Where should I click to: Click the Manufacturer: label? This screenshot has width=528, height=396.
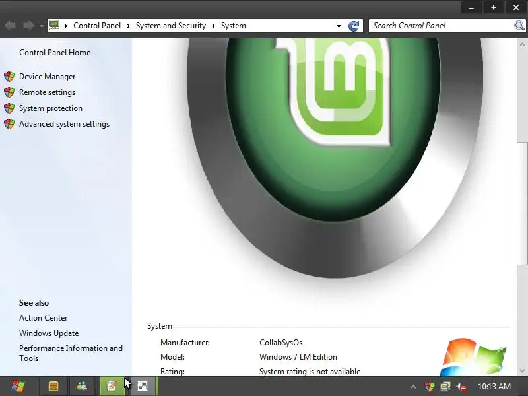[x=185, y=343]
